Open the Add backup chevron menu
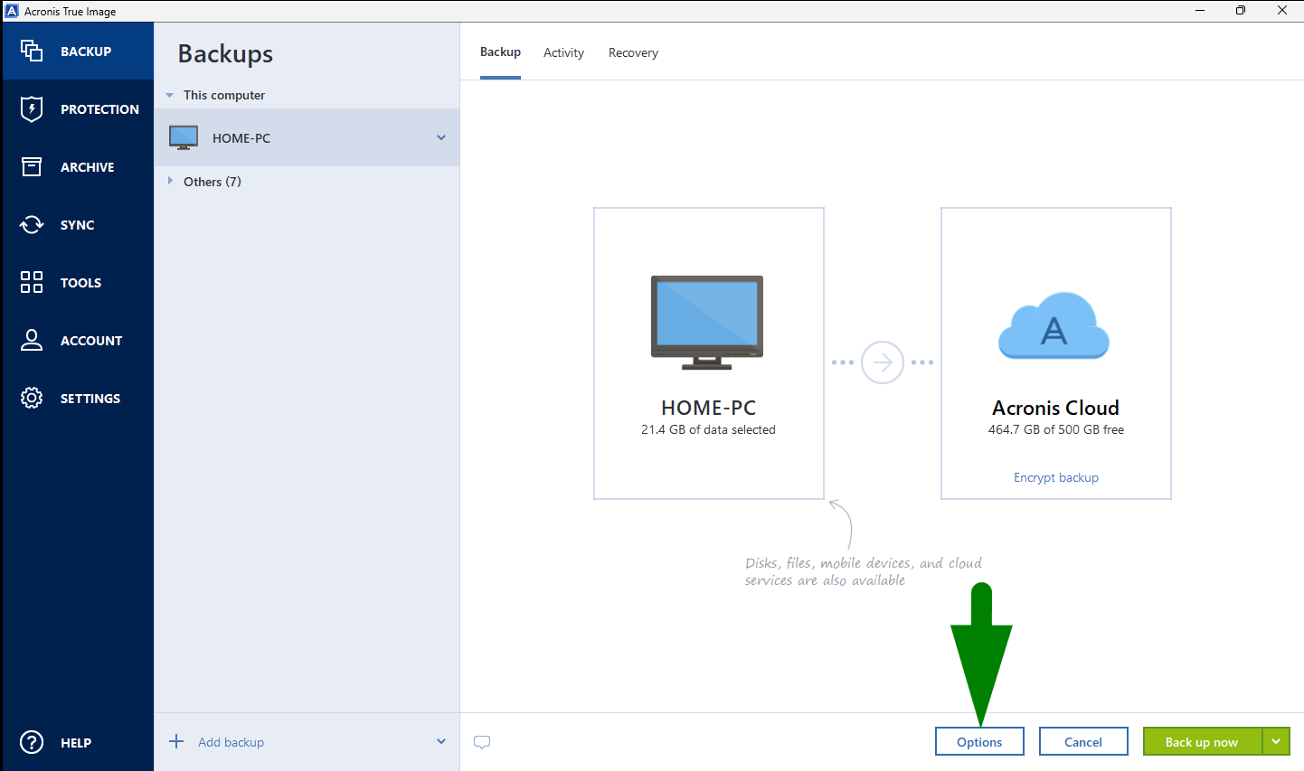 [x=440, y=740]
